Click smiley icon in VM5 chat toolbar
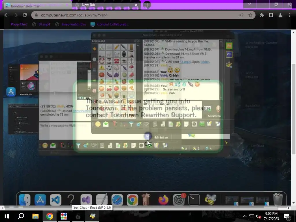The width and height of the screenshot is (296, 222). pos(45,145)
